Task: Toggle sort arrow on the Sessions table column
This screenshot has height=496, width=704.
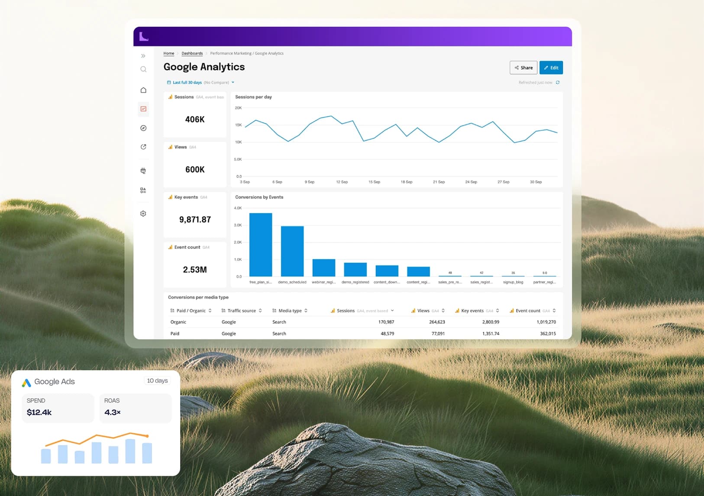Action: click(x=392, y=311)
